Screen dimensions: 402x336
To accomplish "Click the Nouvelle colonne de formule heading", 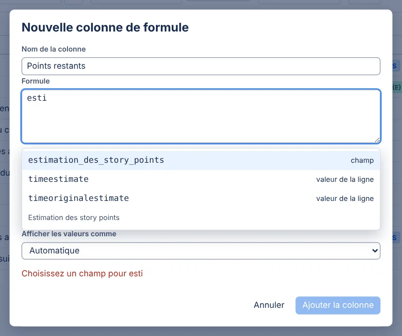I will pos(105,27).
